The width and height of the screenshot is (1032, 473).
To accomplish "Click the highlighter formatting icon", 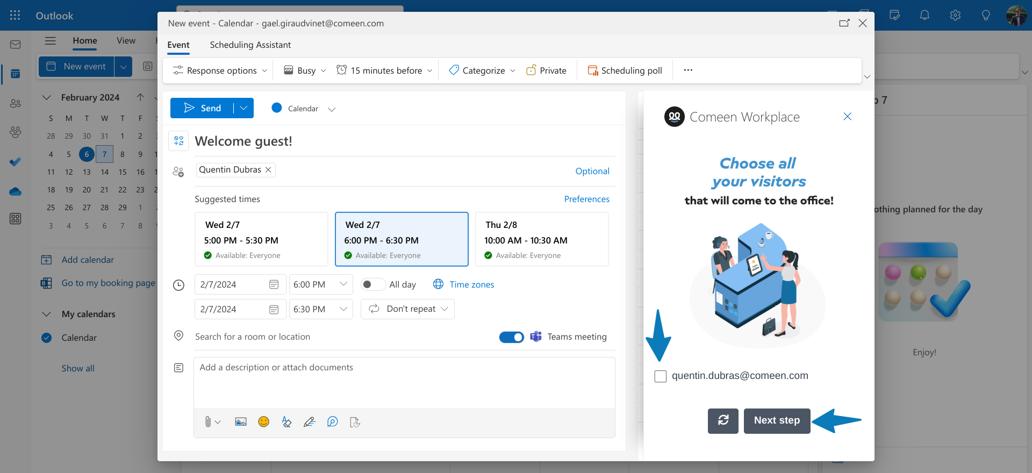I will [286, 422].
